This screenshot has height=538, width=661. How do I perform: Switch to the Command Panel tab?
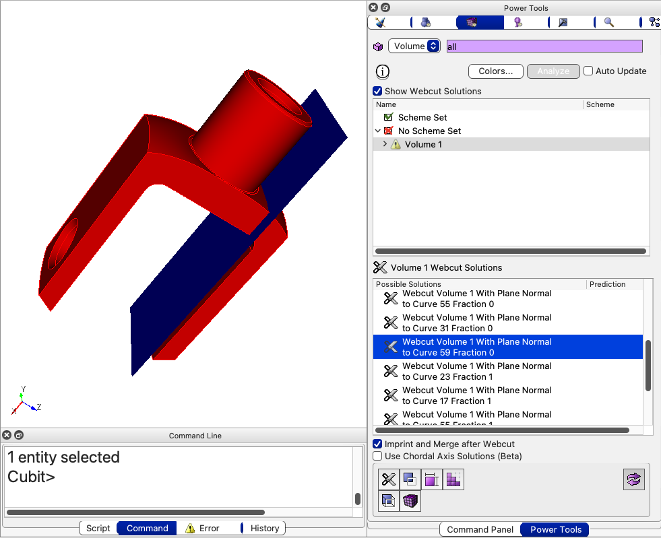pos(480,529)
